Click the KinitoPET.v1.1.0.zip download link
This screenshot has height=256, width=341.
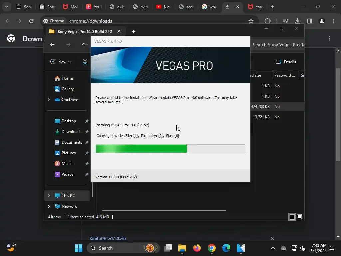(x=108, y=238)
